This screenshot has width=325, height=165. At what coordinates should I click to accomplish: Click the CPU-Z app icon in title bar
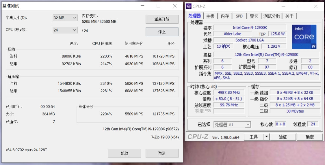click(x=189, y=6)
